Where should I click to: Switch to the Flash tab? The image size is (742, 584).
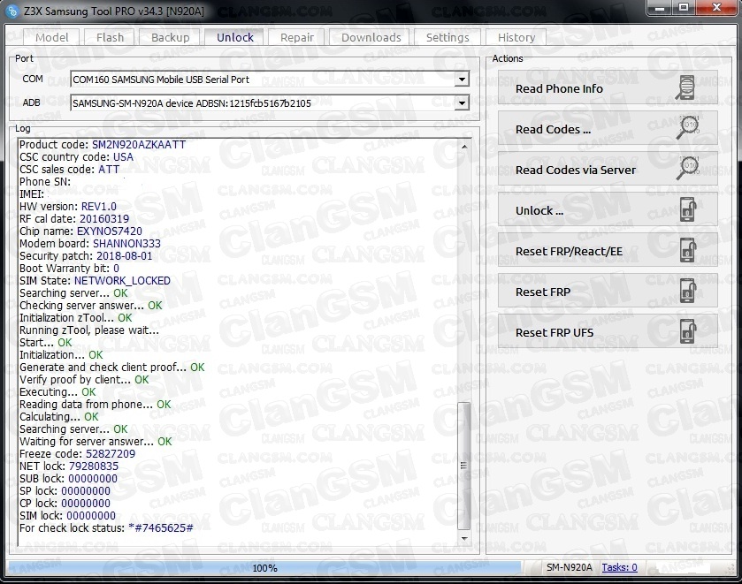click(x=110, y=37)
